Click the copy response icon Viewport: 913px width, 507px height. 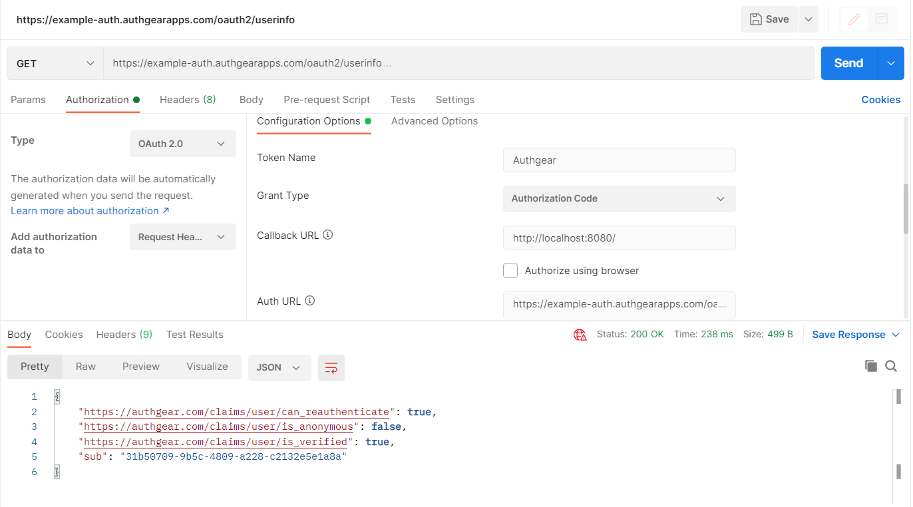(870, 366)
